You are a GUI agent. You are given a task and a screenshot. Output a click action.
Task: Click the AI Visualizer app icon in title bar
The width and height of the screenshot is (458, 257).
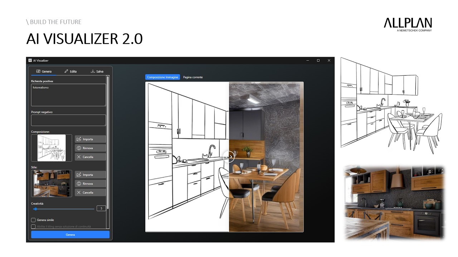30,60
